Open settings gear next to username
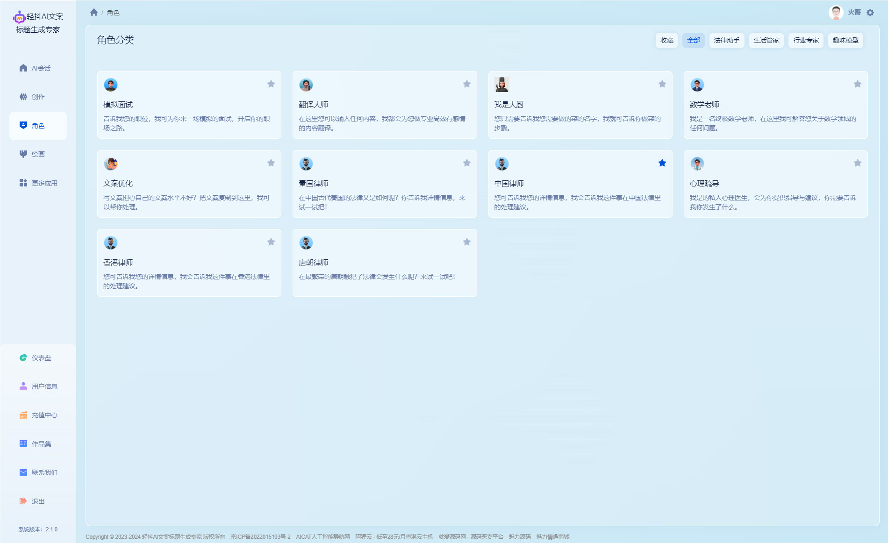 click(870, 13)
